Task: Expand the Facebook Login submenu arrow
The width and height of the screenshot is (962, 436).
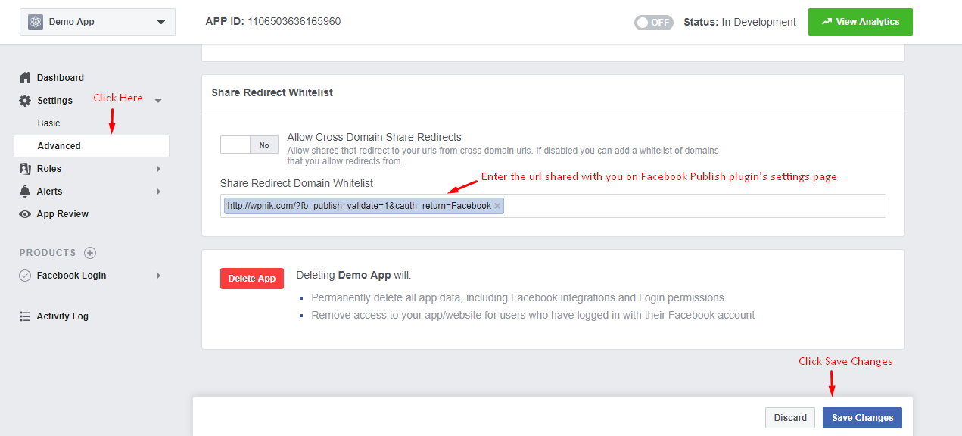Action: tap(158, 276)
